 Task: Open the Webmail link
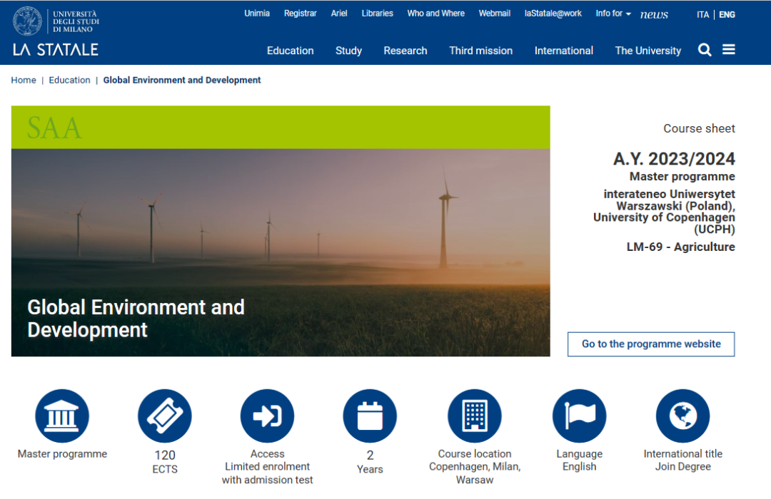[494, 14]
